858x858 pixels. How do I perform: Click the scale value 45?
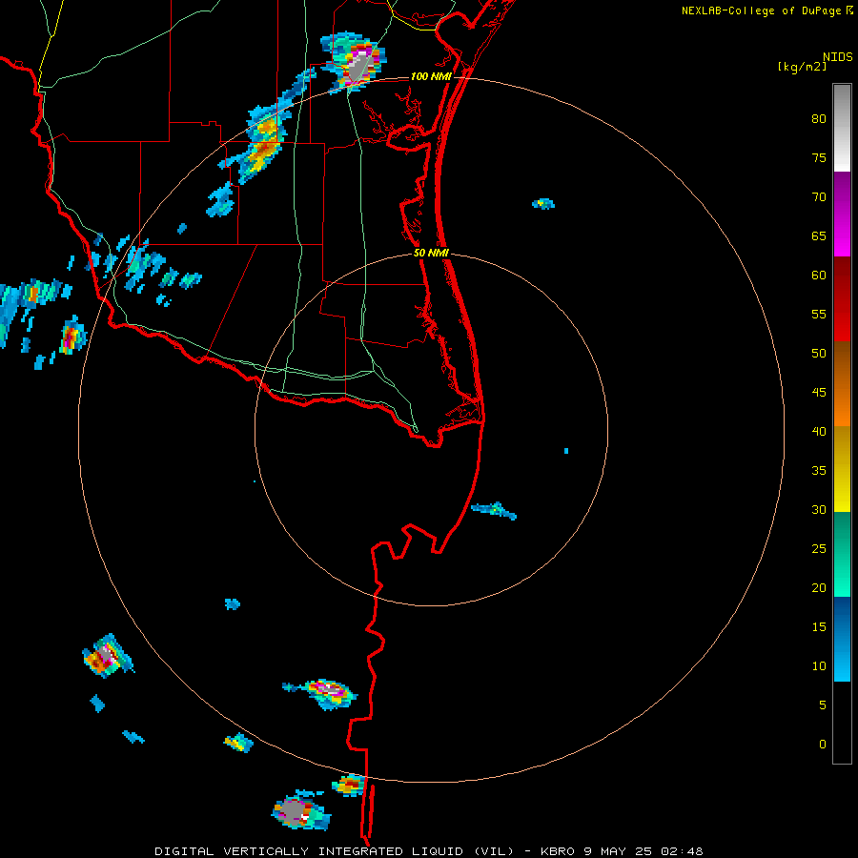click(819, 393)
